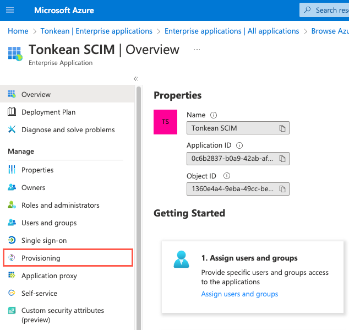349x330 pixels.
Task: Open the ellipsis more options menu
Action: click(x=197, y=50)
